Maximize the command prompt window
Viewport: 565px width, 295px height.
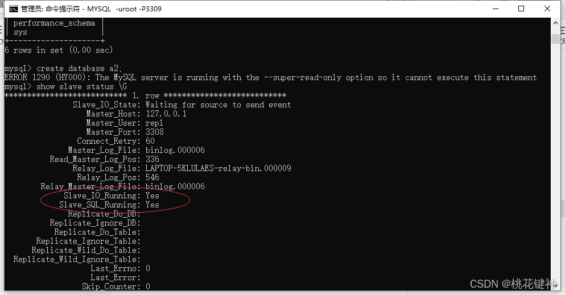coord(521,9)
